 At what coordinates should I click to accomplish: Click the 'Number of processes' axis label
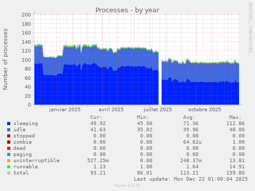6,59
